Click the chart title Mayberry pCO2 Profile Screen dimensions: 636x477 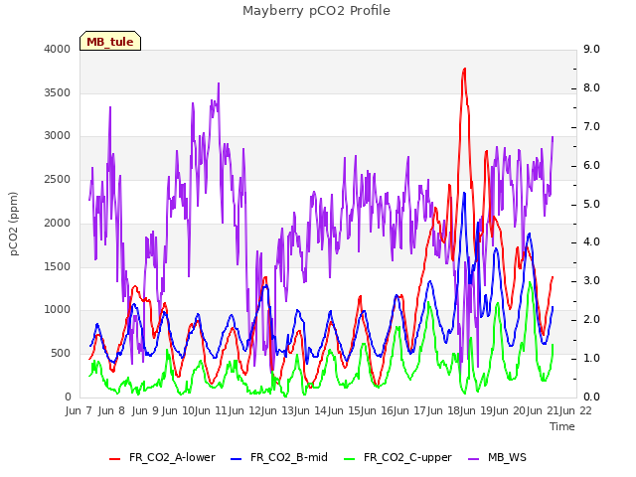click(x=316, y=11)
